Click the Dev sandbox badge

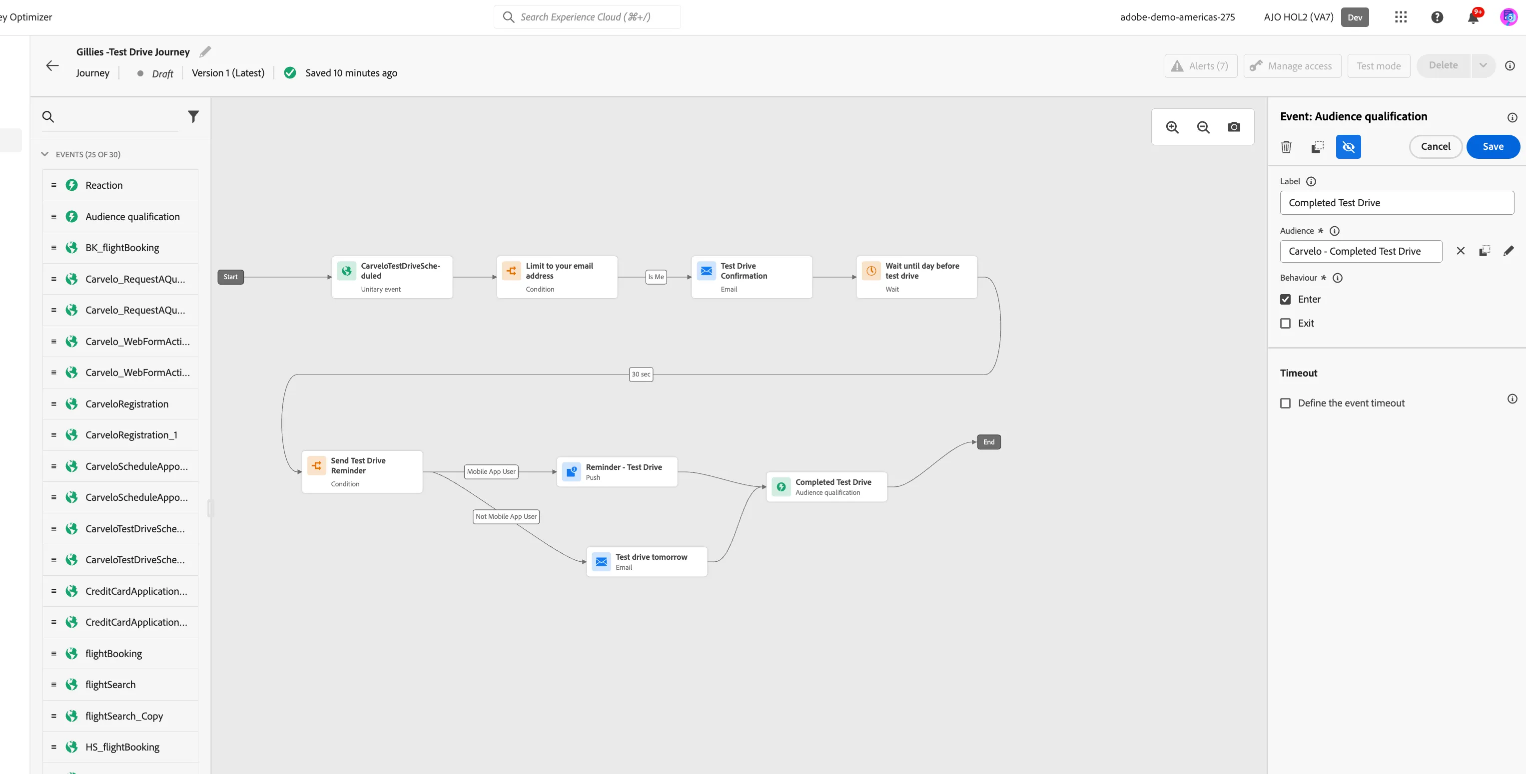click(x=1355, y=17)
